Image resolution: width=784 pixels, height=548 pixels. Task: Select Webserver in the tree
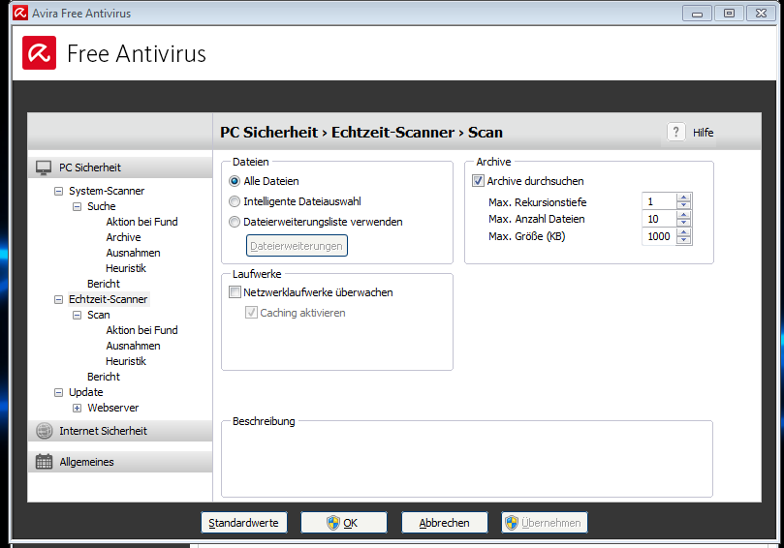[113, 408]
